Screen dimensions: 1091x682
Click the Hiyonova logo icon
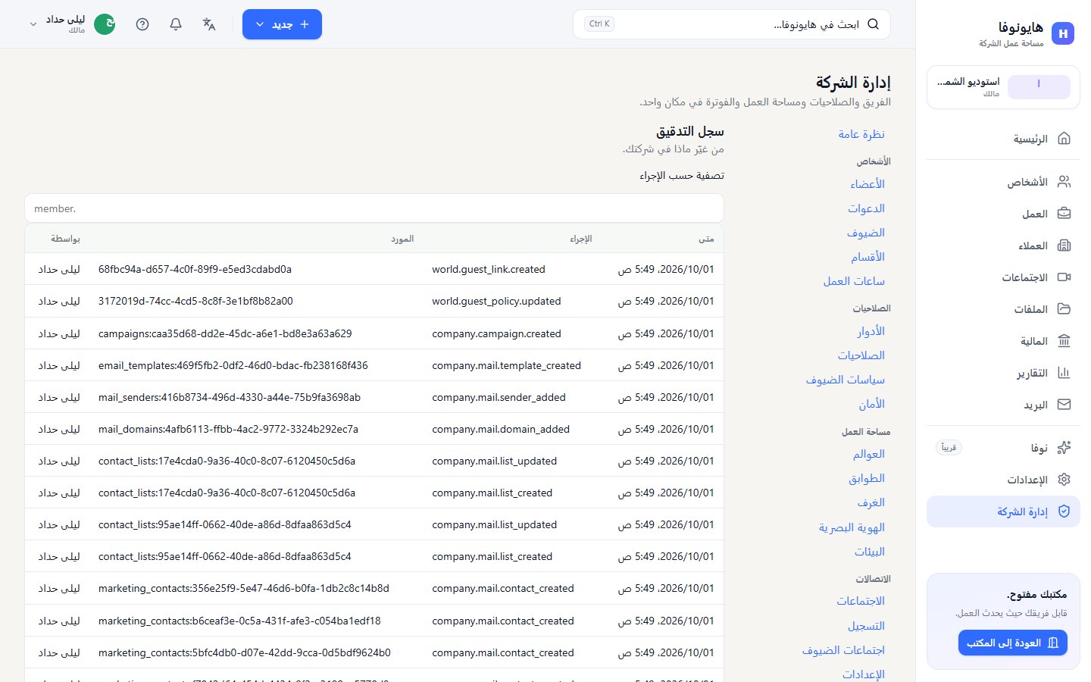[x=1063, y=33]
